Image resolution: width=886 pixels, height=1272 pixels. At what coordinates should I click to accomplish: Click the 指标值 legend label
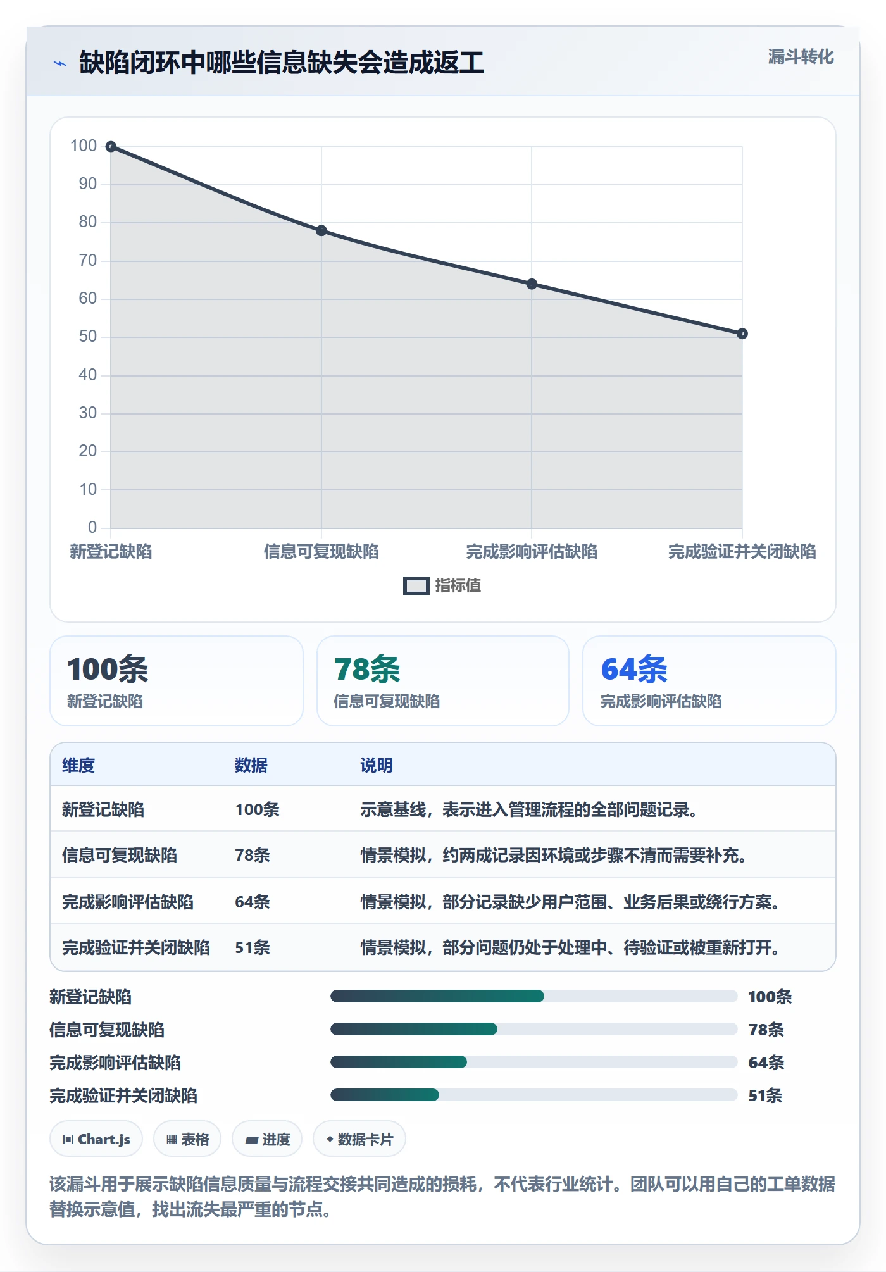click(x=458, y=586)
